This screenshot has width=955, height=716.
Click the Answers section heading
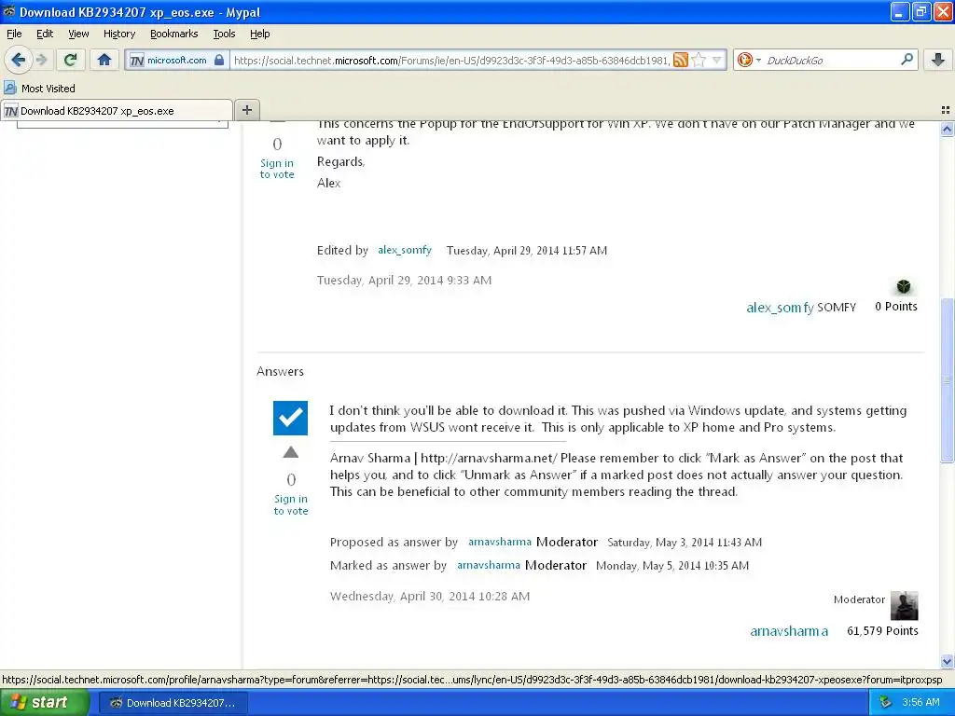click(280, 371)
